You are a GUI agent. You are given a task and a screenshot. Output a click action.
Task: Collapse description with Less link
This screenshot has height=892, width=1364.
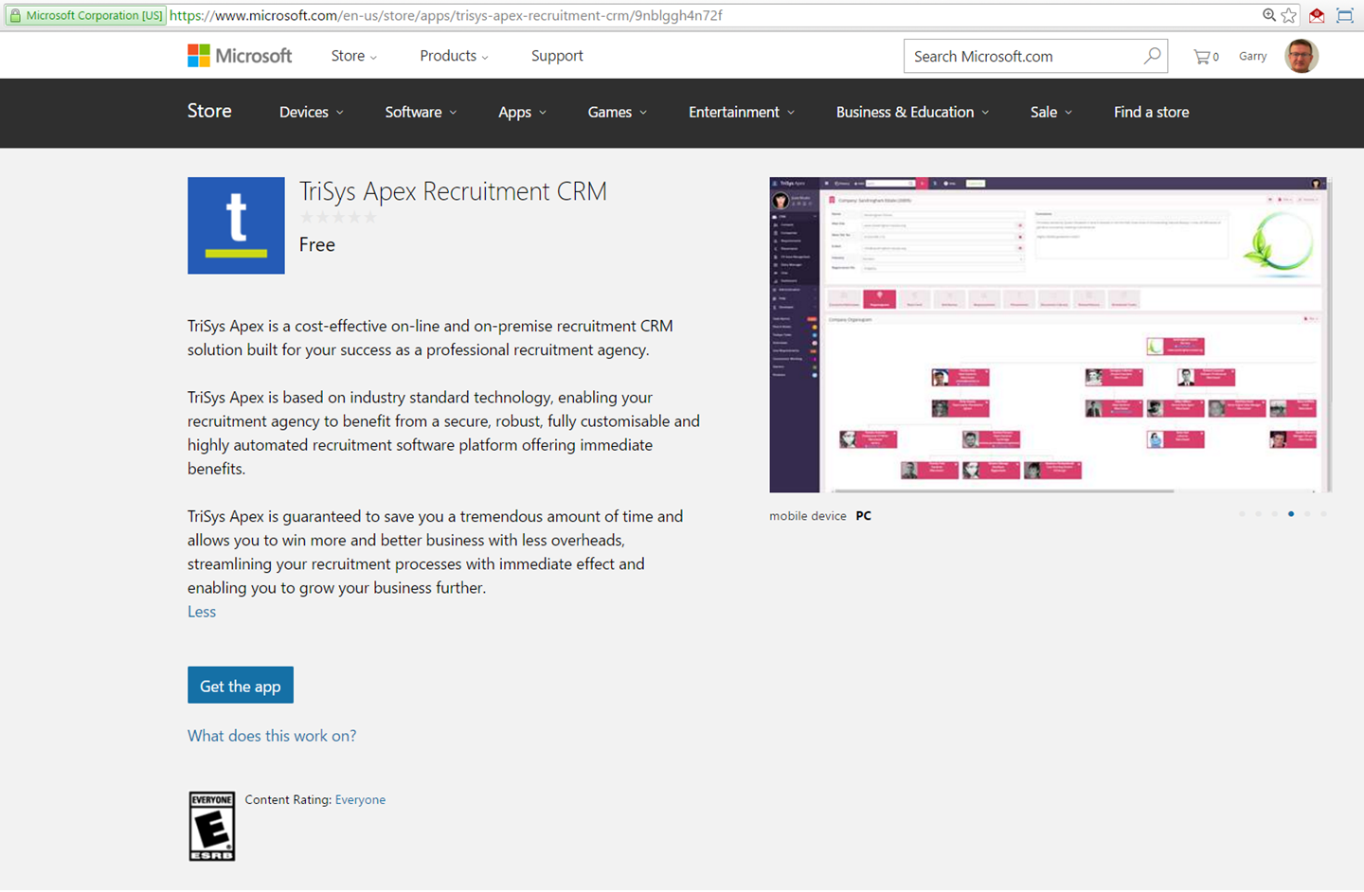202,612
